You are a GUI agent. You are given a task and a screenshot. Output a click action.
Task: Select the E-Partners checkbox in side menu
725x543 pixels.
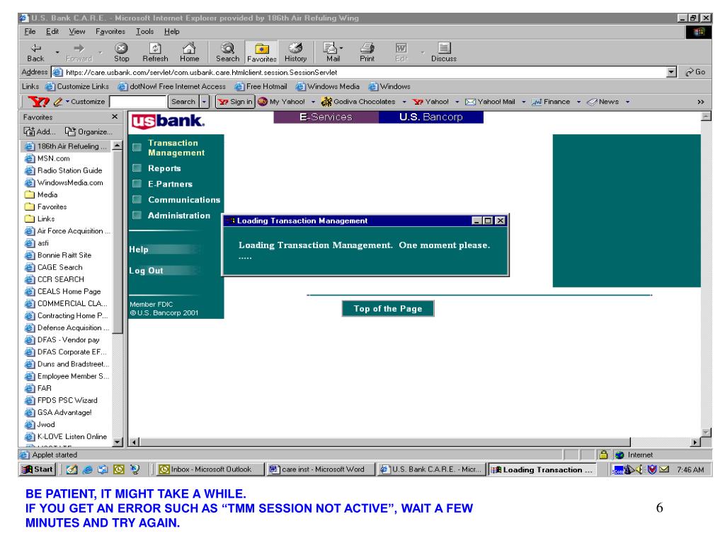point(137,184)
